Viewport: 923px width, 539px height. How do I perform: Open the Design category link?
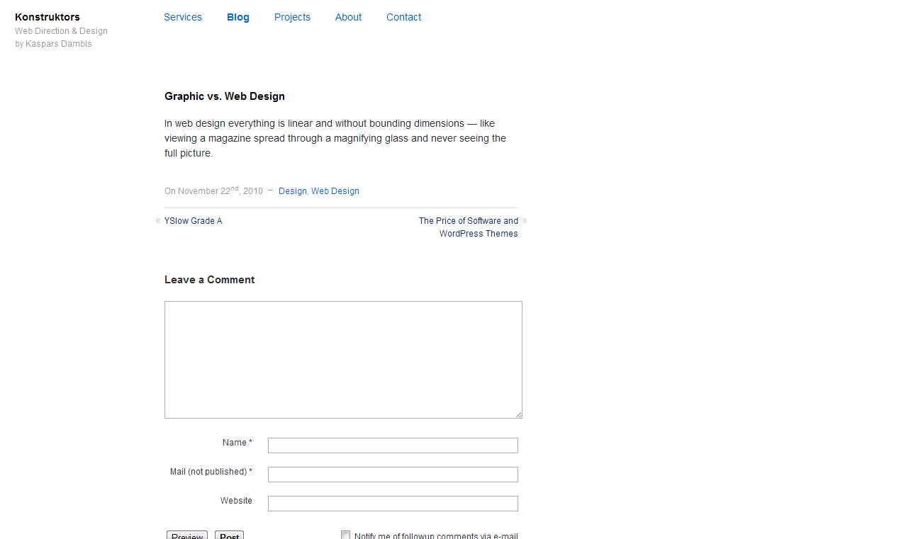pyautogui.click(x=292, y=191)
